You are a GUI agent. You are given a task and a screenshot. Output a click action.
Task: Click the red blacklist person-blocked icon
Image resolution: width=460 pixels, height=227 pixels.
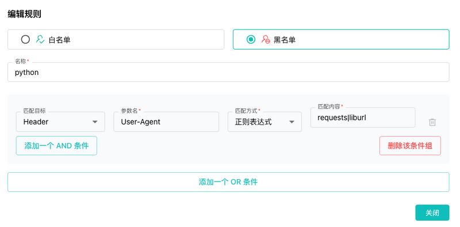(x=266, y=39)
